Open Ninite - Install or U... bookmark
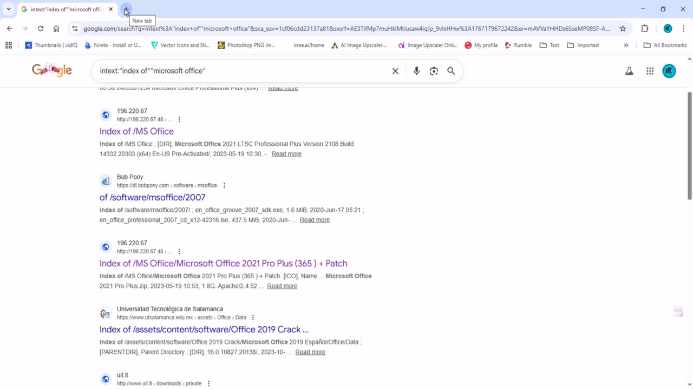 coord(113,45)
